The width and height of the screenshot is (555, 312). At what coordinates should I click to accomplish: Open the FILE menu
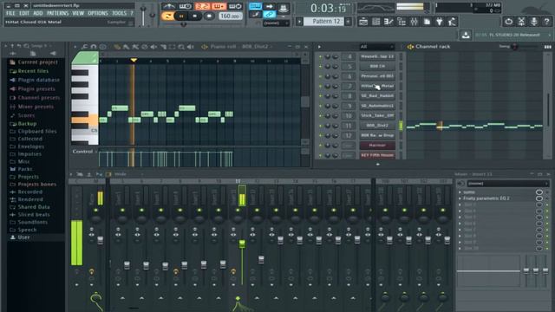(10, 14)
